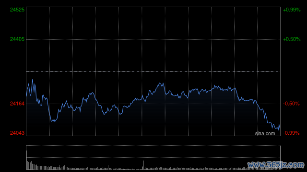Click the dashed zero-percent center line
The image size is (307, 172).
(x=153, y=72)
